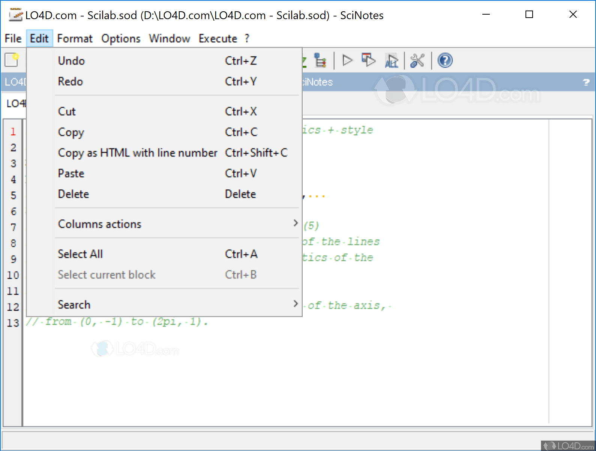Click the 'of the lines' comment text
This screenshot has width=596, height=451.
coord(341,242)
